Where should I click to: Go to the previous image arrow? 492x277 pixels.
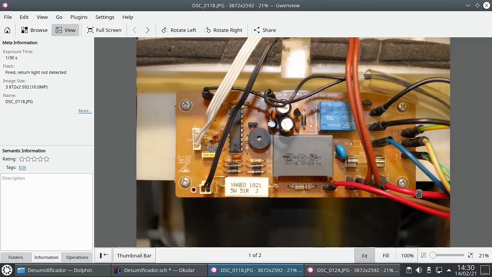tap(135, 30)
